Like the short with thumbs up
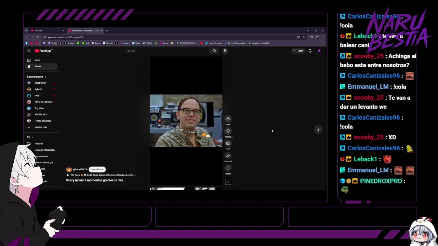Image resolution: width=438 pixels, height=246 pixels. (228, 119)
